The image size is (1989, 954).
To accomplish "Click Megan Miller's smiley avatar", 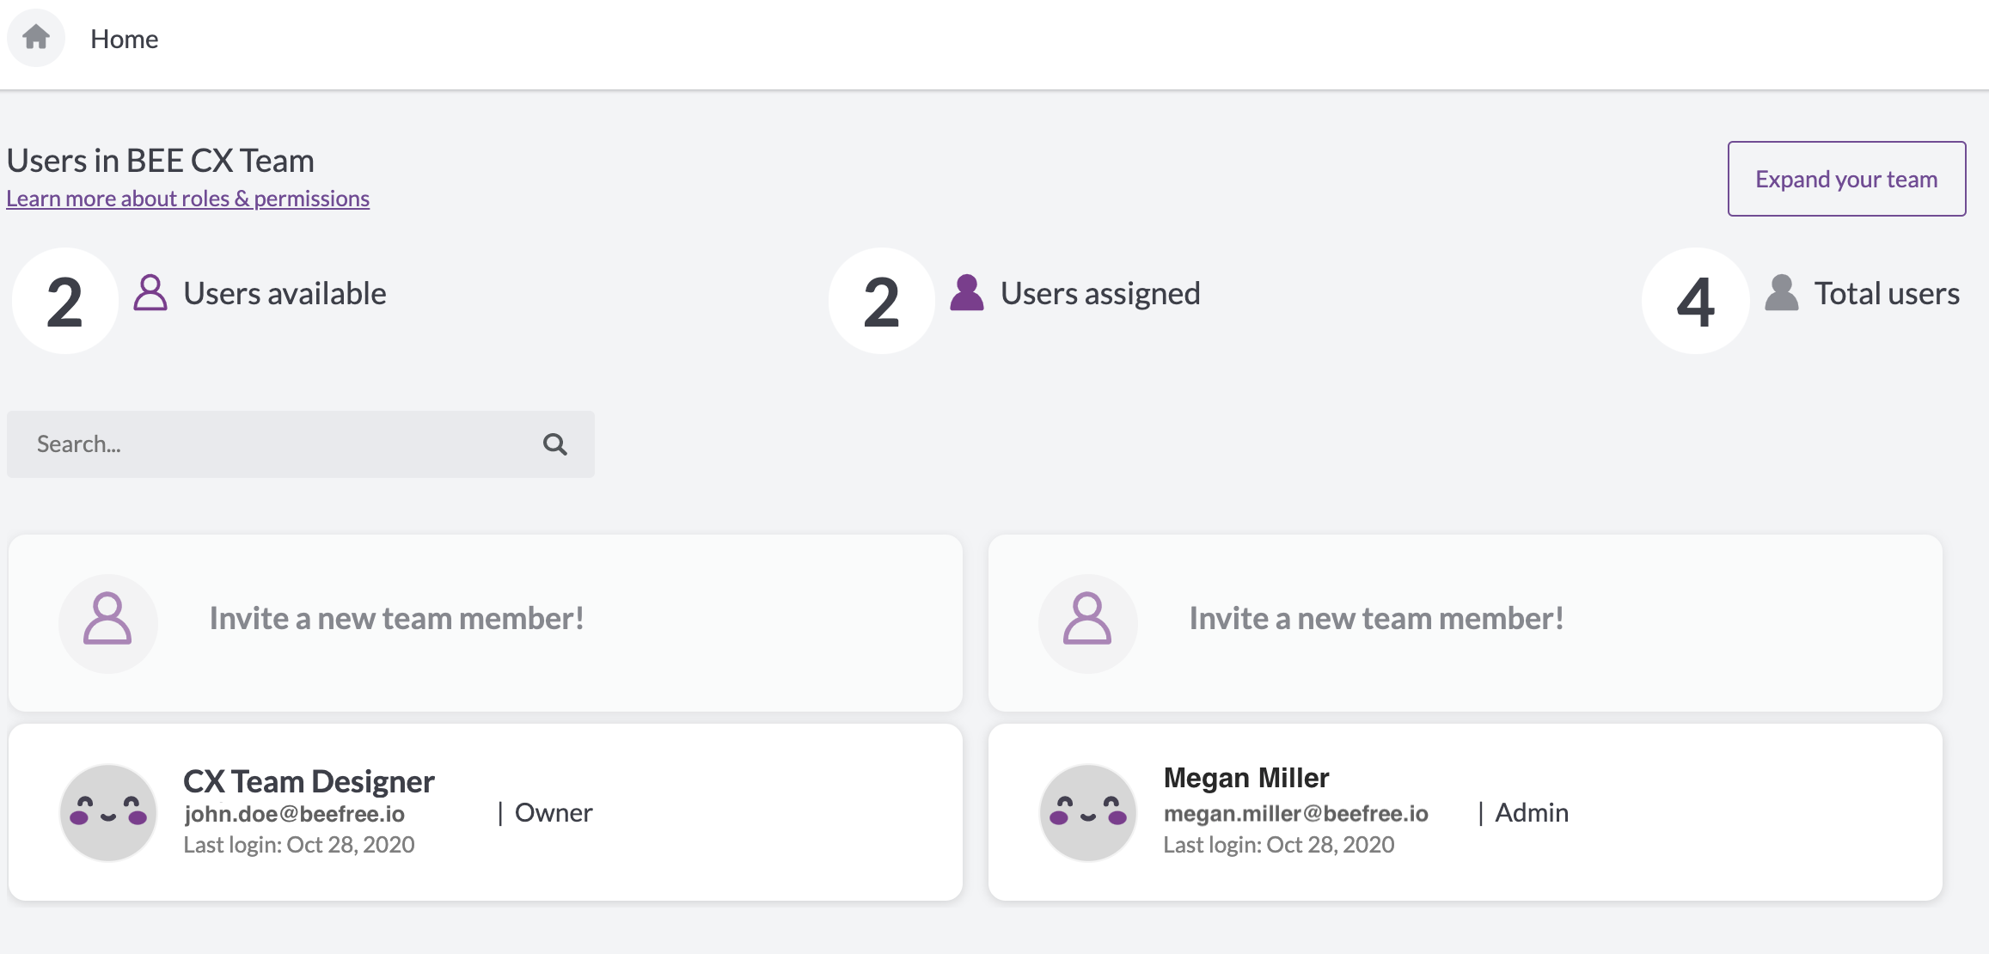I will [1088, 812].
